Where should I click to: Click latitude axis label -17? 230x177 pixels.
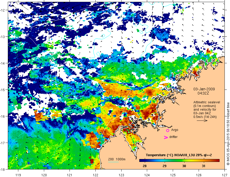pos(3,143)
